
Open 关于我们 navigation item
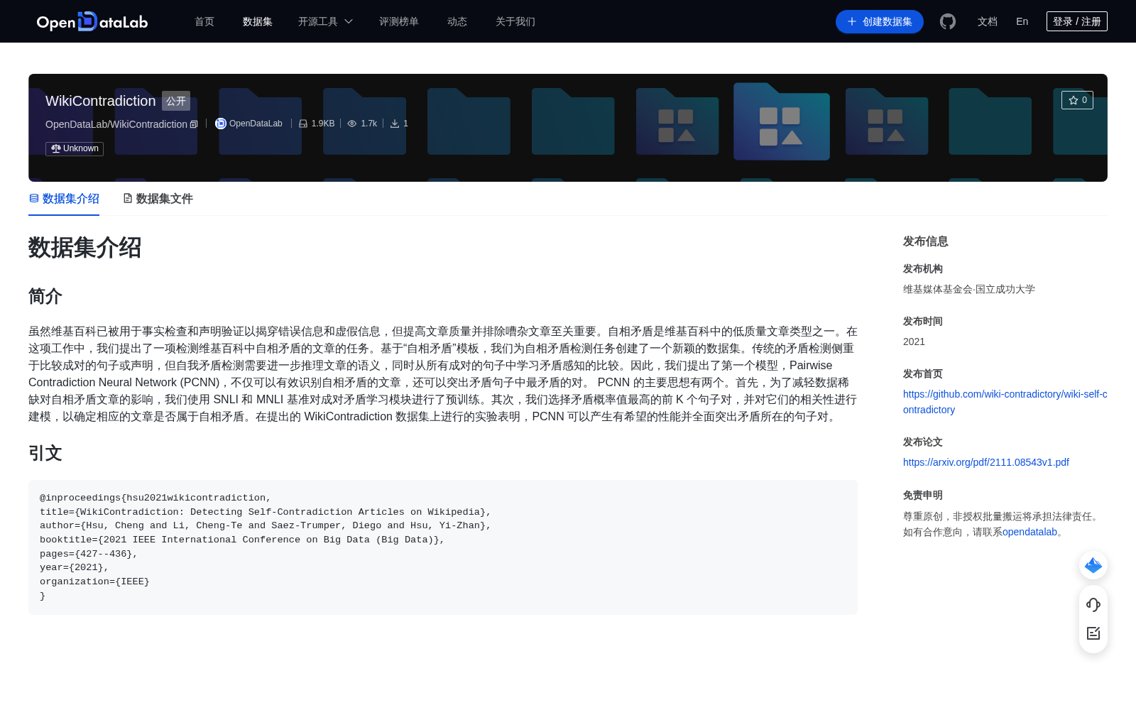[x=515, y=21]
